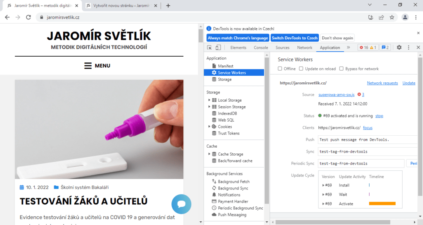423x225 pixels.
Task: Open the hamburger MENU on the site
Action: point(97,66)
